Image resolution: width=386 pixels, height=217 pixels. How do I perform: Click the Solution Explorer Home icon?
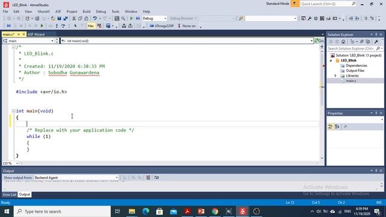coord(343,42)
